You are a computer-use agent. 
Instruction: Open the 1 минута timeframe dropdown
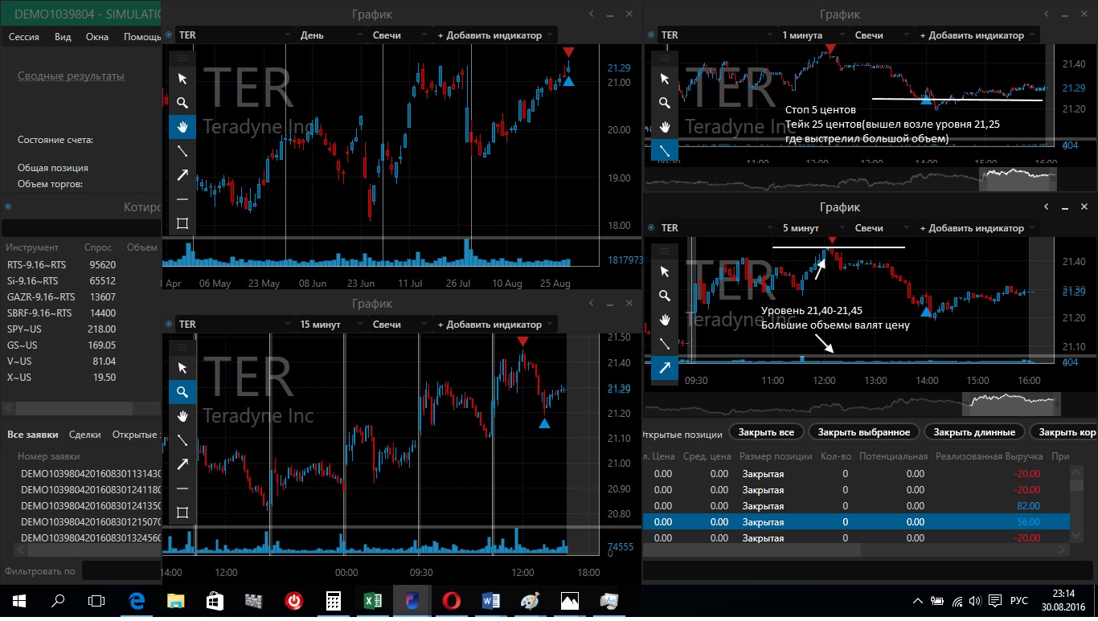tap(813, 35)
